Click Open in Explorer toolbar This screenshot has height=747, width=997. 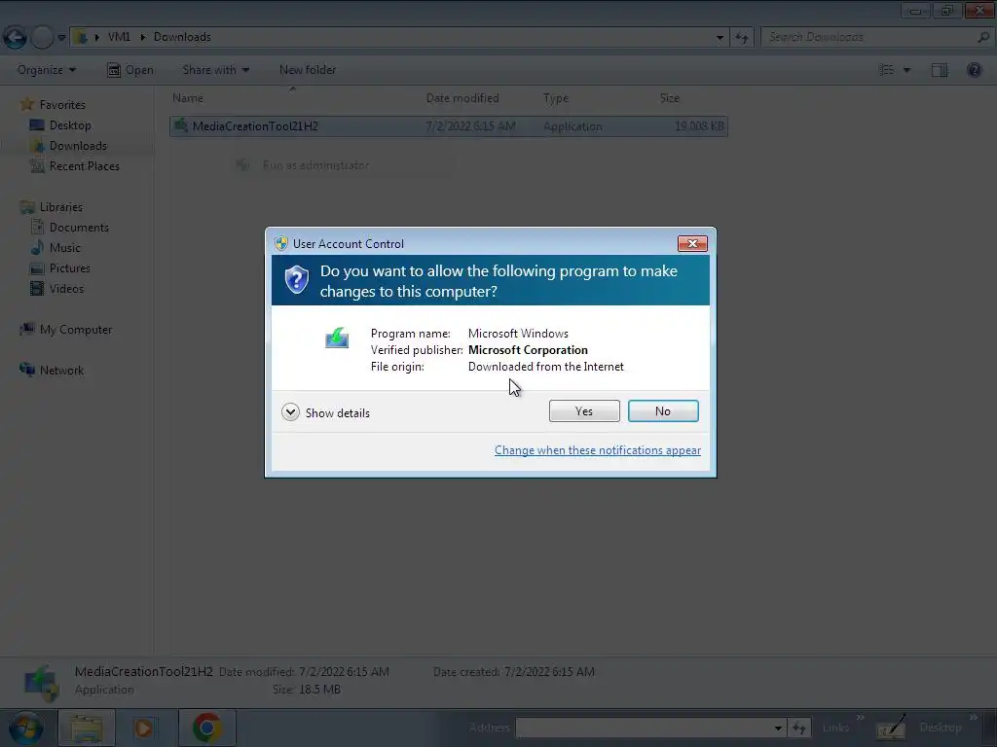pos(130,70)
